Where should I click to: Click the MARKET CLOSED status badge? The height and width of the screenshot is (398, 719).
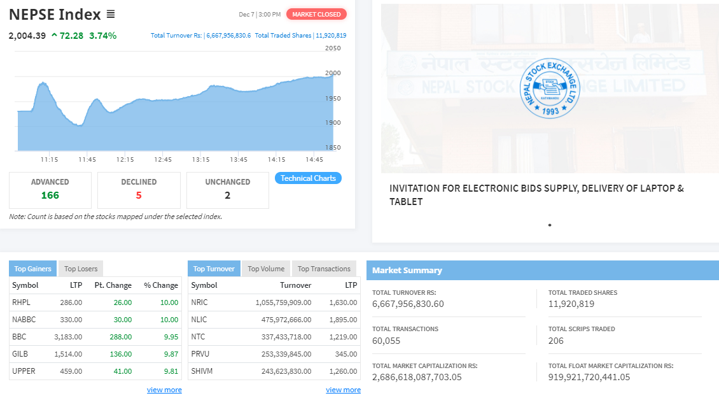coord(316,14)
